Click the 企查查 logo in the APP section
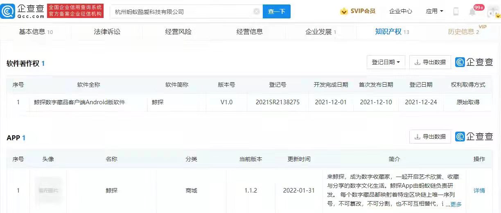Image resolution: width=501 pixels, height=213 pixels. 474,137
